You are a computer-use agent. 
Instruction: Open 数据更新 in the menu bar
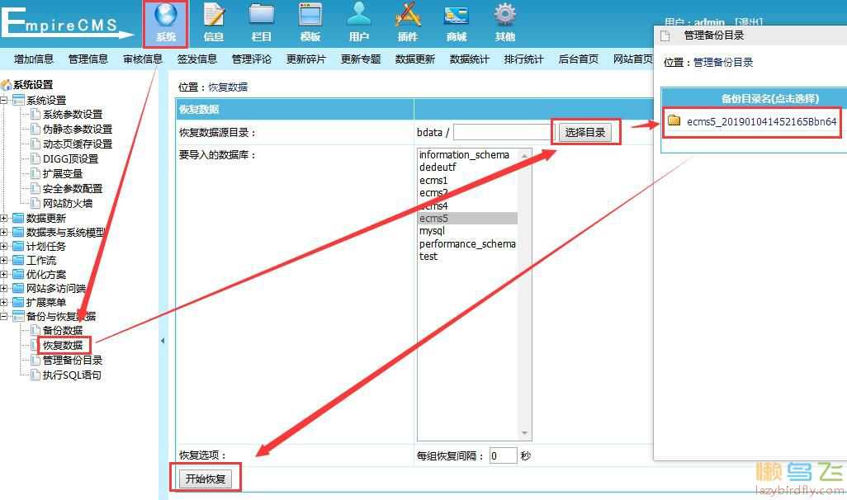click(415, 59)
